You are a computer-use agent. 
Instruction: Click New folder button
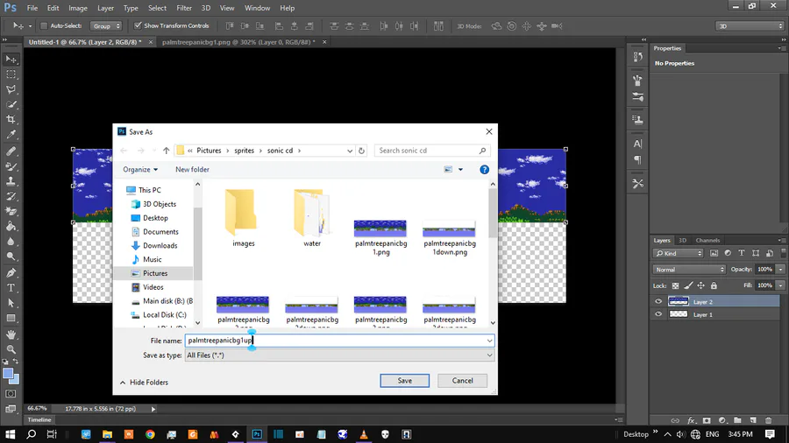[x=192, y=170]
